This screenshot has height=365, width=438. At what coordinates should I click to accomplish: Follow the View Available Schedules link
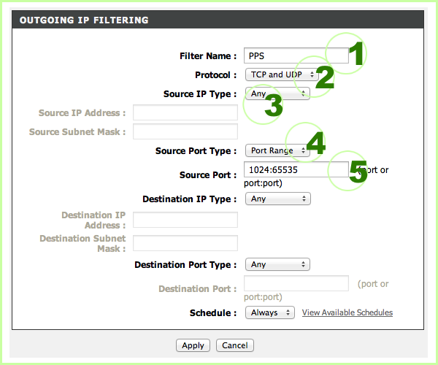(347, 312)
